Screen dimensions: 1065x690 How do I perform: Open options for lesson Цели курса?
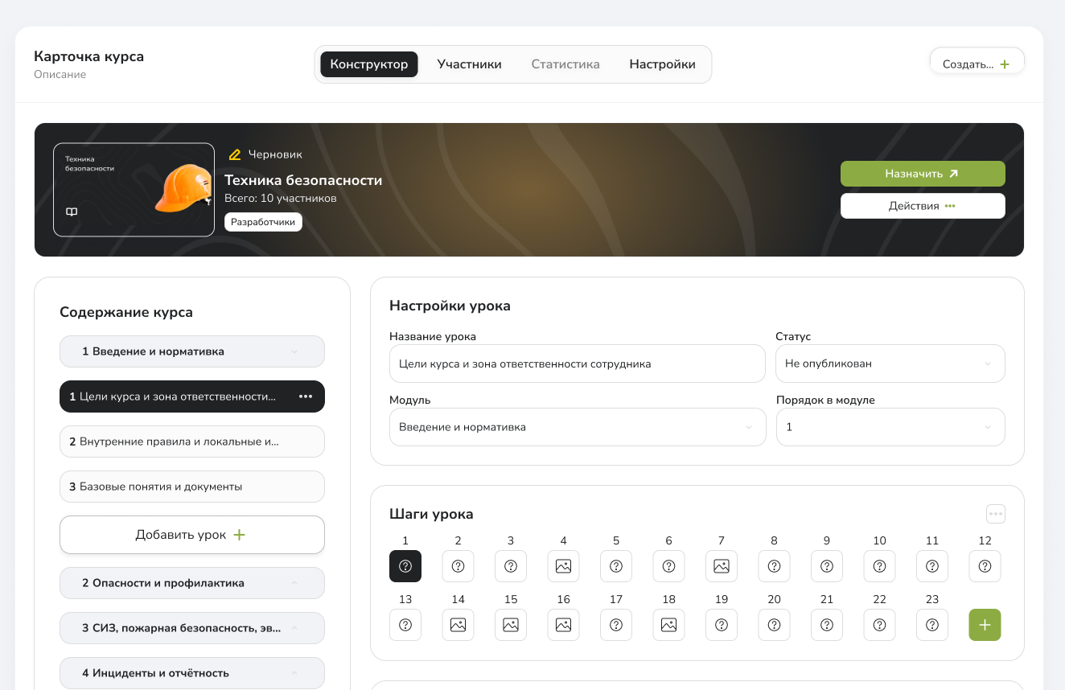[x=306, y=396]
